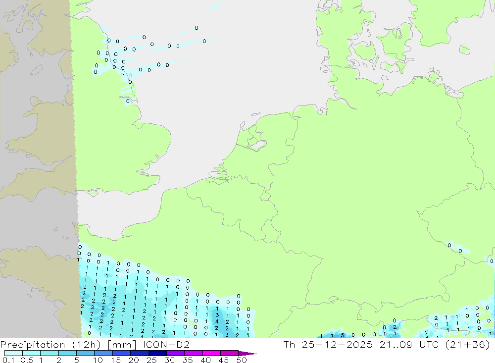Click the 40–45 mm magenta legend swatch
This screenshot has height=363, width=495.
coord(211,353)
